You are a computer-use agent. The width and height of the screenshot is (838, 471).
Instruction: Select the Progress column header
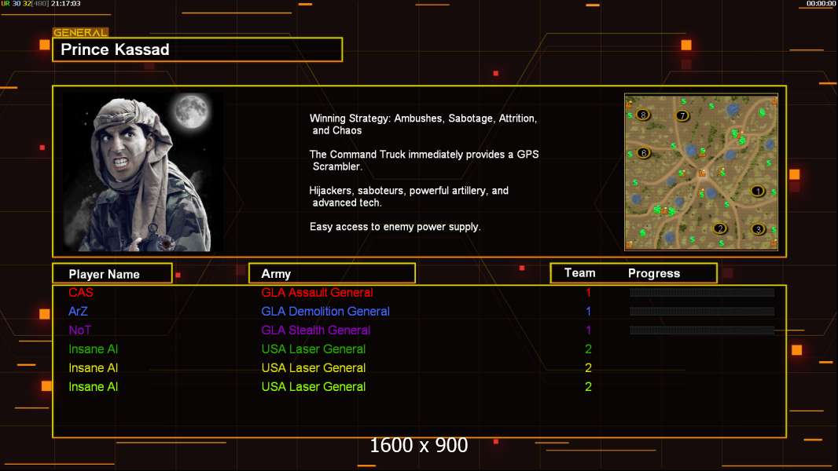pos(654,273)
